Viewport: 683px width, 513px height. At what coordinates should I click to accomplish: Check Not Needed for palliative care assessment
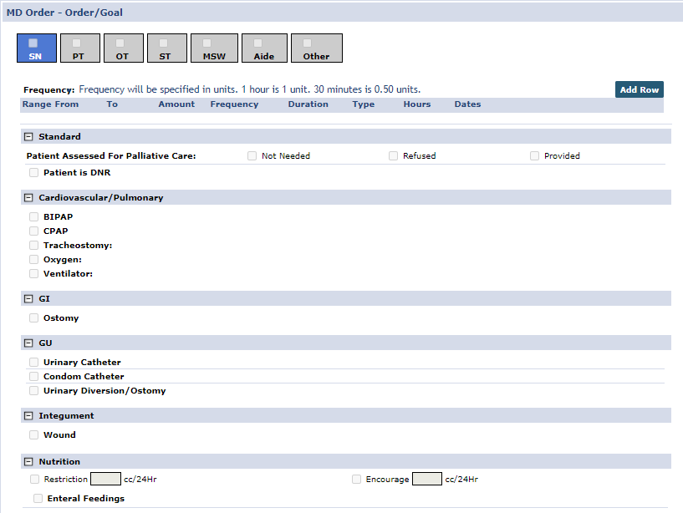pyautogui.click(x=252, y=155)
